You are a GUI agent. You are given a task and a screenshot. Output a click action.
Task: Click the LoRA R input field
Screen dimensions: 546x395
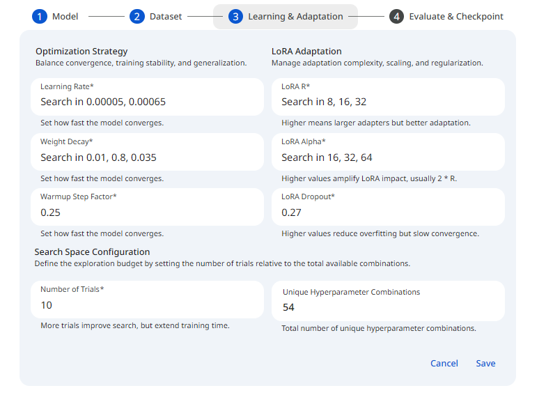tap(388, 102)
